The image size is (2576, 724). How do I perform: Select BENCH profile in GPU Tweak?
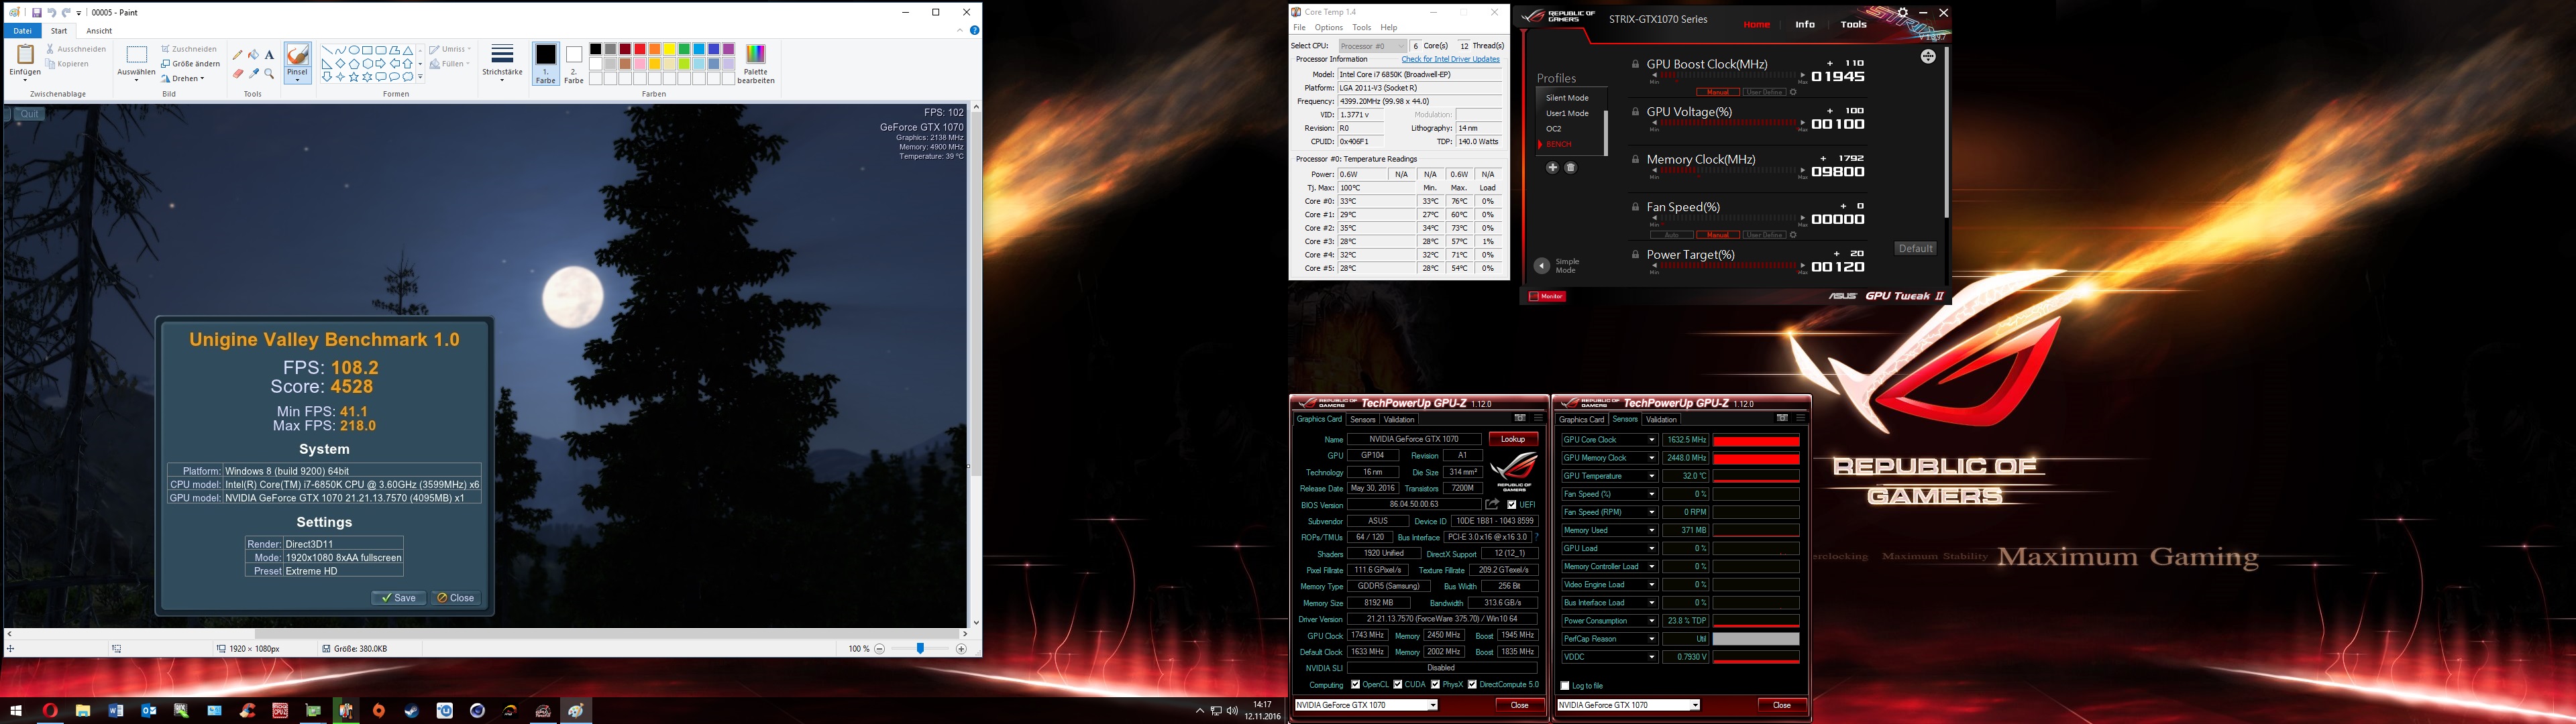(x=1558, y=144)
